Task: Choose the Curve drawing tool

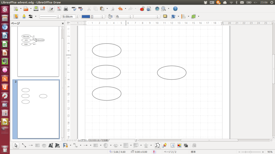Action: click(x=65, y=145)
